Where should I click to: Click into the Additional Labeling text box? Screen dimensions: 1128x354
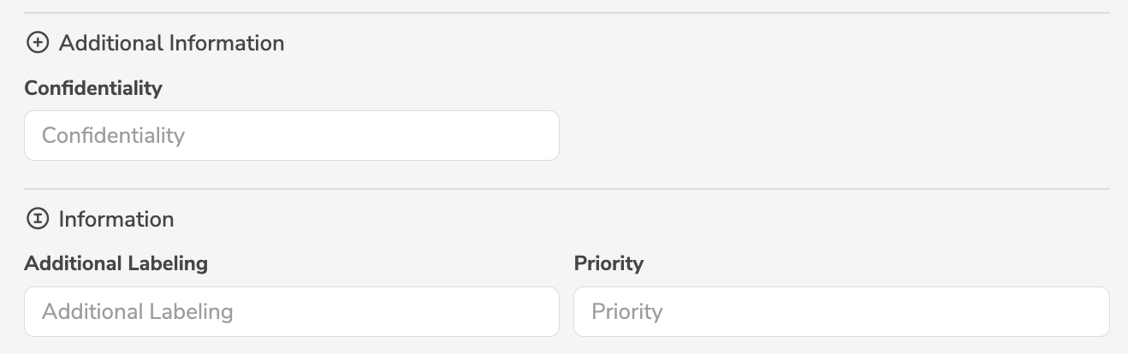point(291,311)
